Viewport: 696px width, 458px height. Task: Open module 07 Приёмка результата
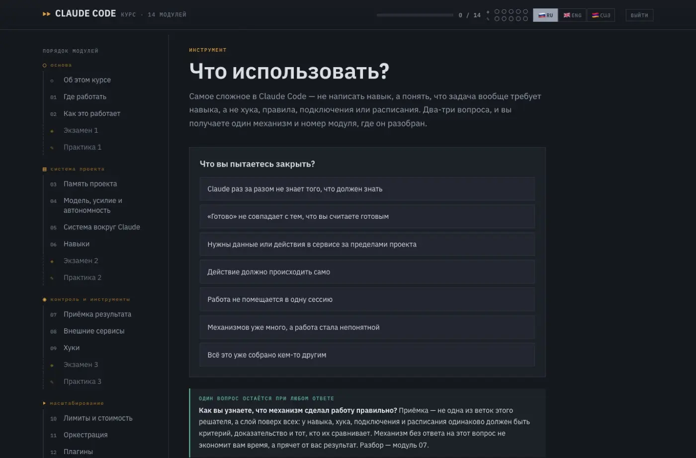pos(97,314)
